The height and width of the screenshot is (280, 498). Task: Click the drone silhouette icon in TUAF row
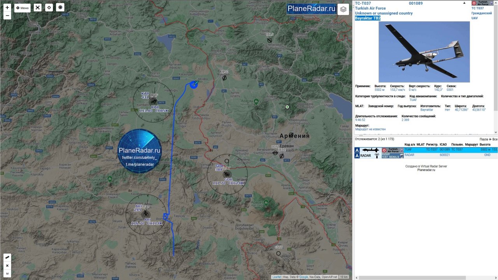tap(370, 150)
